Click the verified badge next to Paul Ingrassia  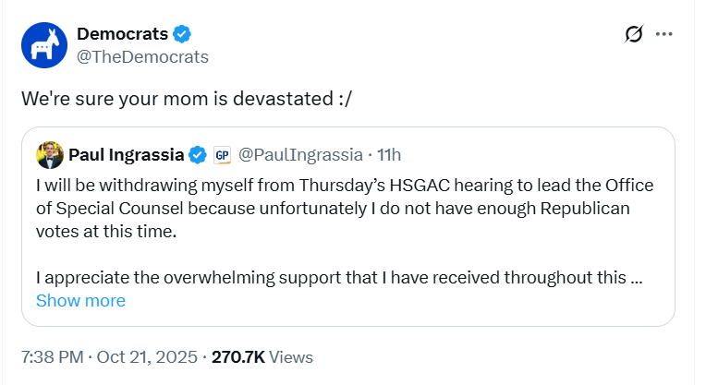(x=198, y=154)
